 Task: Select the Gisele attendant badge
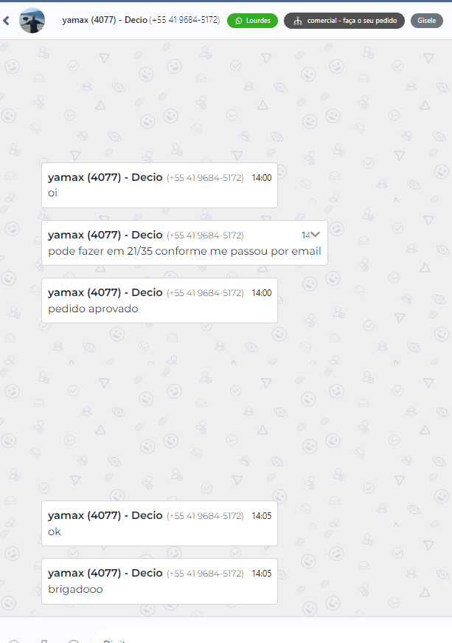tap(427, 21)
